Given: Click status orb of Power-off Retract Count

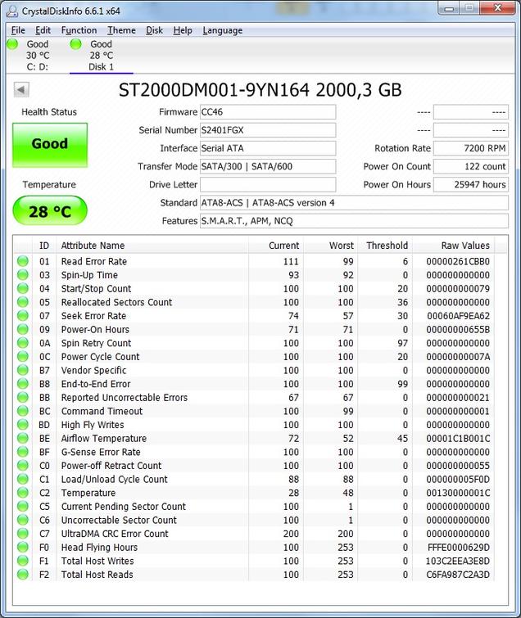Looking at the screenshot, I should tap(23, 466).
